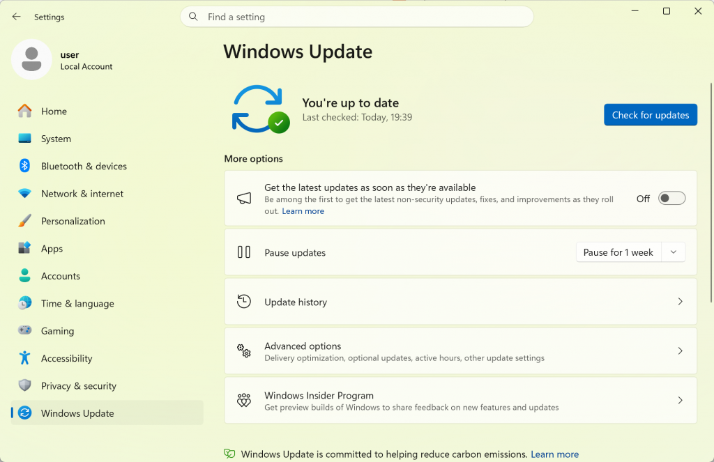Image resolution: width=714 pixels, height=462 pixels.
Task: Click the System monitor icon
Action: pyautogui.click(x=24, y=139)
